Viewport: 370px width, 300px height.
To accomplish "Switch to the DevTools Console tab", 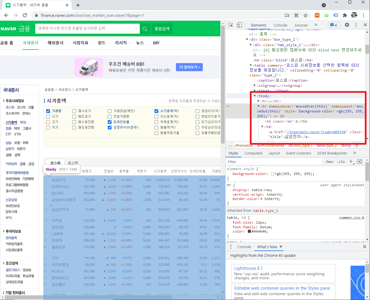I will [280, 25].
